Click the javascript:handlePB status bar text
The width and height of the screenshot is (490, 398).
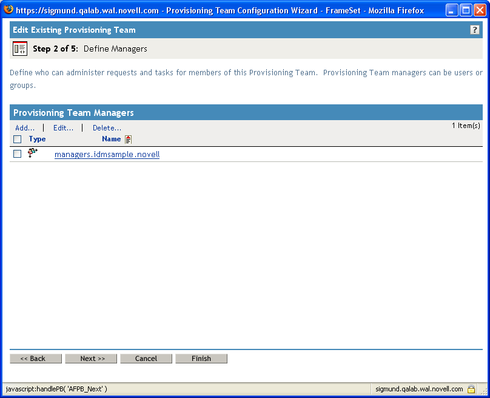(x=56, y=389)
